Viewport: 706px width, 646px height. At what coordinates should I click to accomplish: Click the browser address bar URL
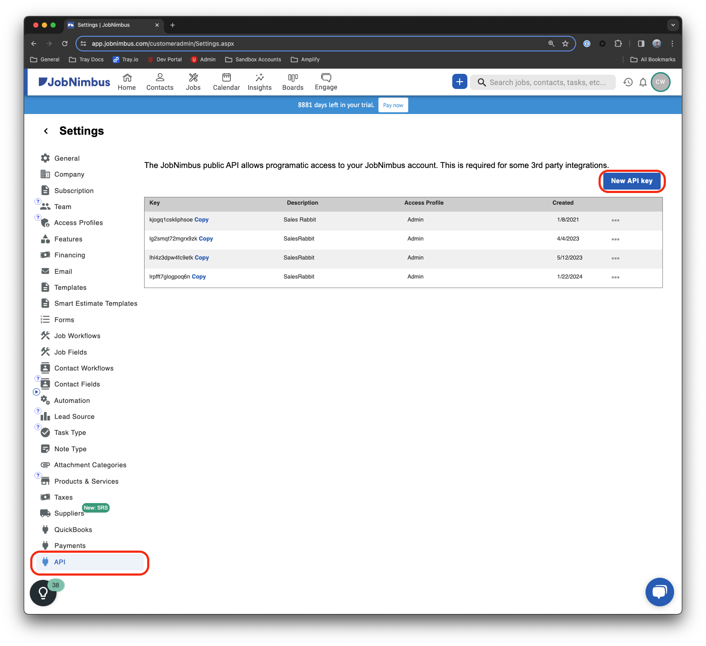pos(163,44)
